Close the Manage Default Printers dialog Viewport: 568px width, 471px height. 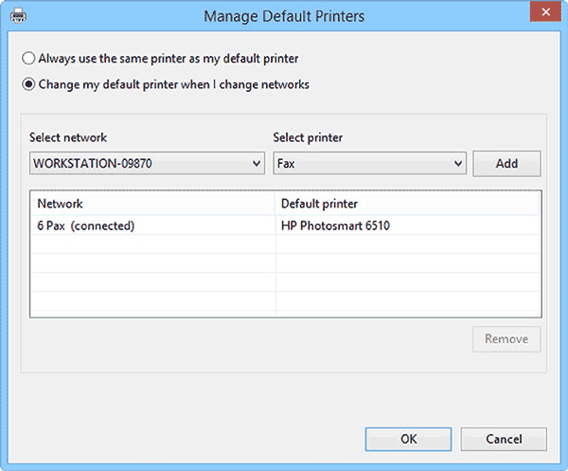click(x=541, y=14)
